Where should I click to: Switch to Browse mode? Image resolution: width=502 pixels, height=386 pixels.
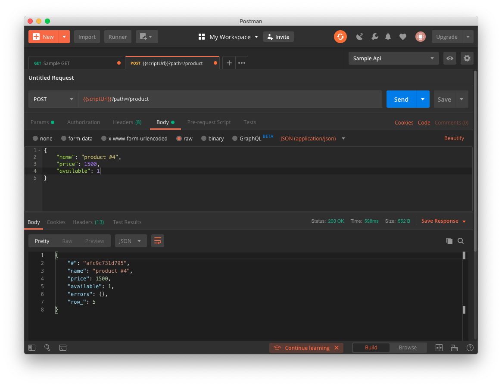pyautogui.click(x=408, y=348)
